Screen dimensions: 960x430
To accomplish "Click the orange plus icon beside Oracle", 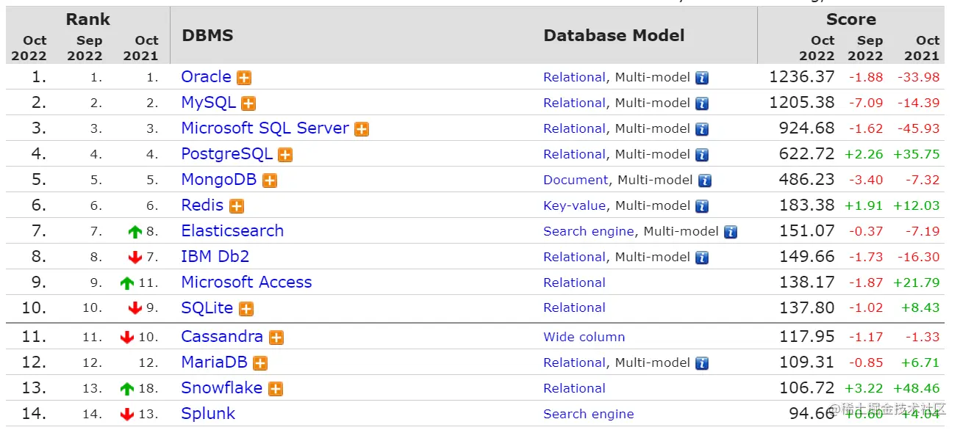I will pyautogui.click(x=244, y=78).
